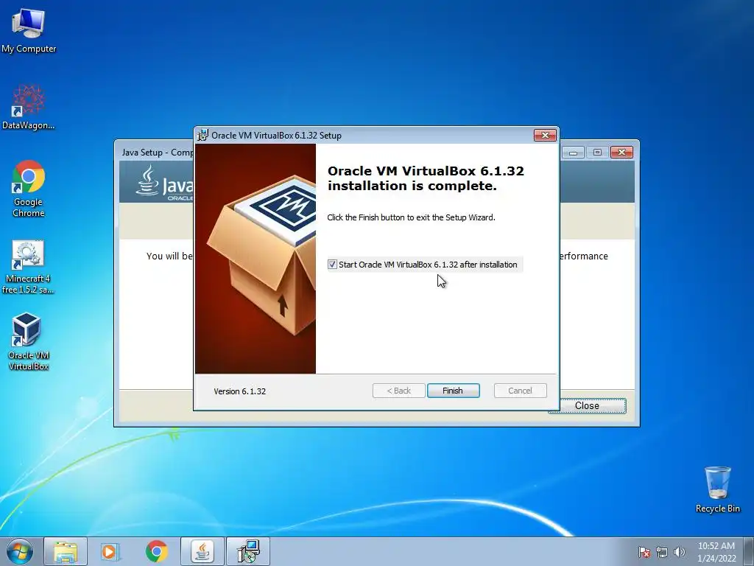Switch to VirtualBox installer taskbar button
Image resolution: width=754 pixels, height=566 pixels.
click(248, 551)
